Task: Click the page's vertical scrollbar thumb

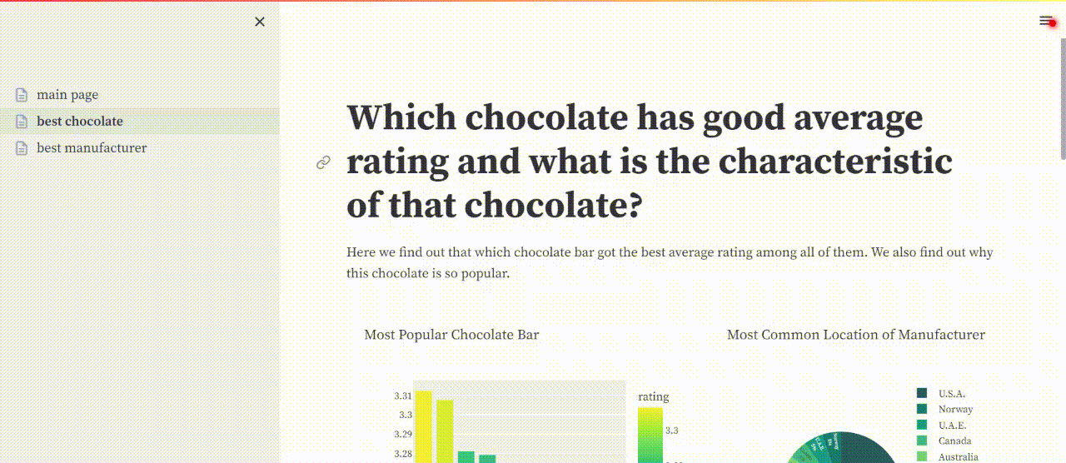Action: 1063,98
